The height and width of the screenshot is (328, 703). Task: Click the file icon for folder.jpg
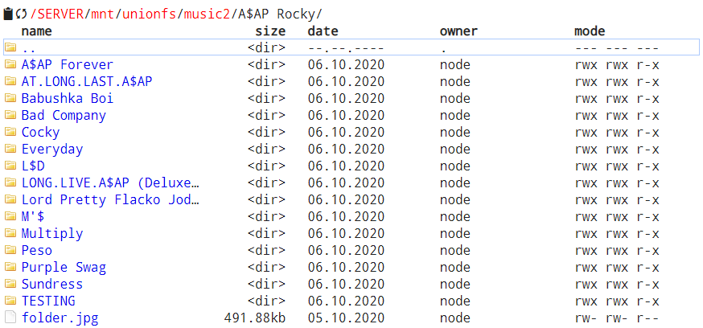[10, 318]
